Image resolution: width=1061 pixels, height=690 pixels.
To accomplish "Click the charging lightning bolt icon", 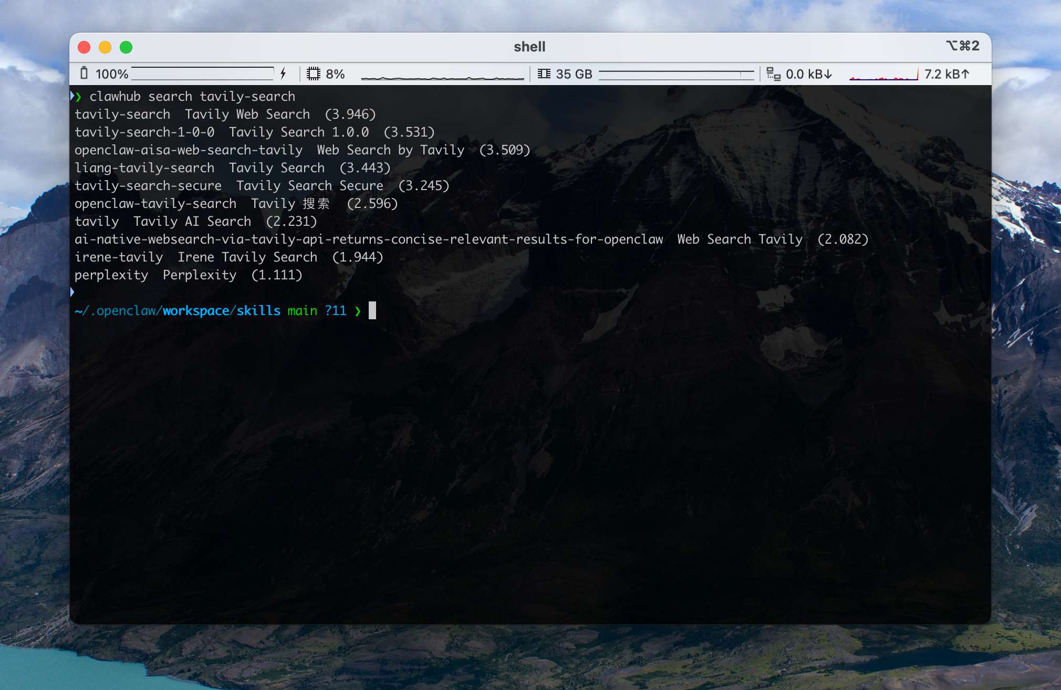I will point(283,74).
